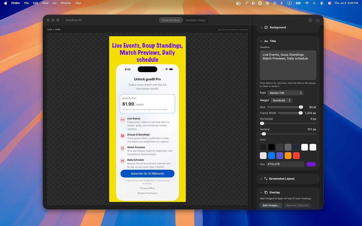Open the Edit menu
The width and height of the screenshot is (362, 226).
pyautogui.click(x=35, y=3)
